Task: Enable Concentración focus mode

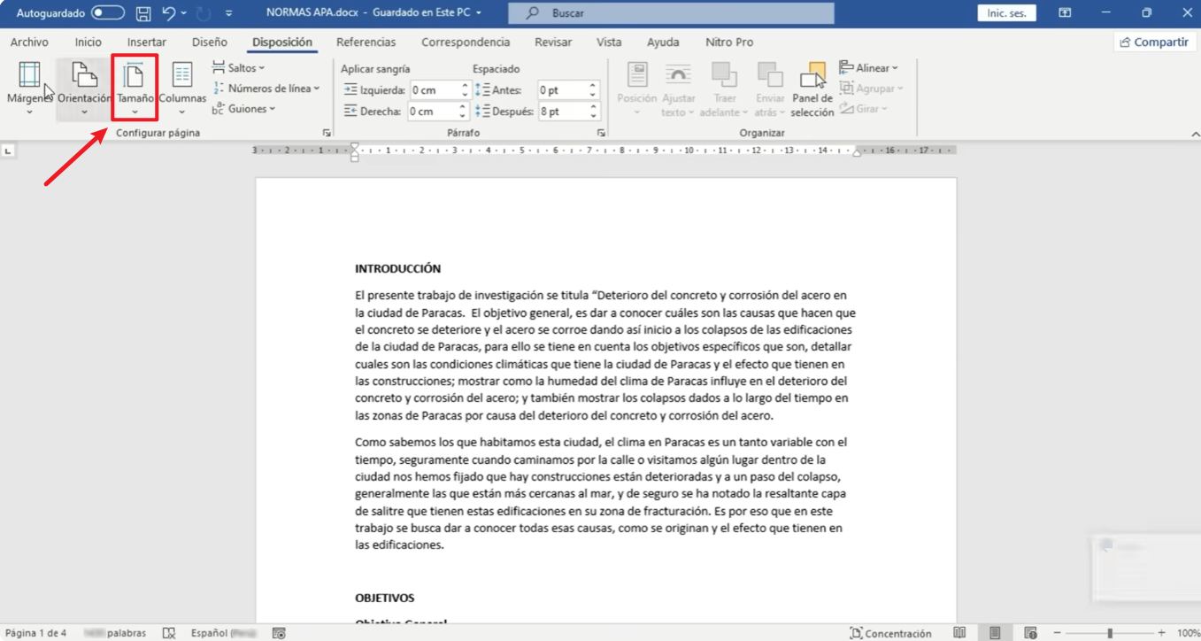Action: pos(891,633)
